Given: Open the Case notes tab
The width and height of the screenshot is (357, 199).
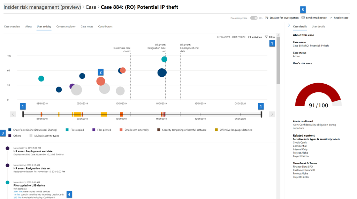Looking at the screenshot, I should click(x=87, y=26).
